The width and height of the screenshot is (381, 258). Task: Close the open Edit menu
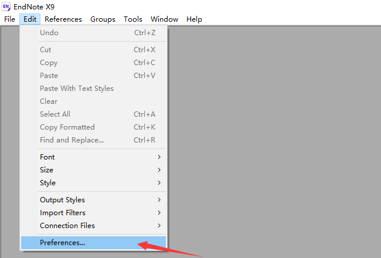pyautogui.click(x=30, y=19)
